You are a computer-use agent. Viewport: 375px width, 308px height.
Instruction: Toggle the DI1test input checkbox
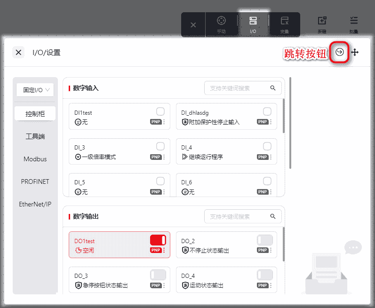160,111
